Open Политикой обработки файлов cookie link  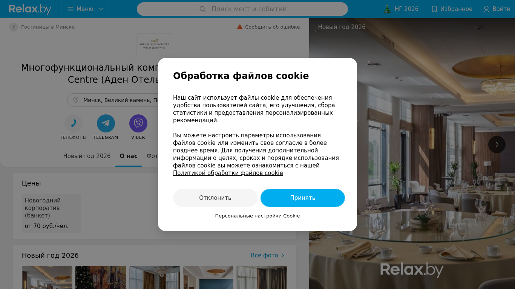tap(228, 173)
